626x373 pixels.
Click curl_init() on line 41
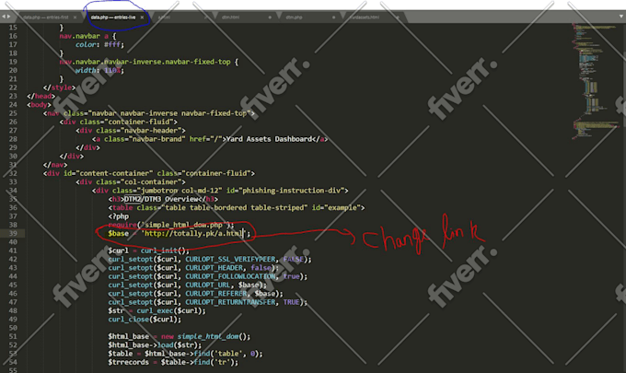pyautogui.click(x=165, y=251)
